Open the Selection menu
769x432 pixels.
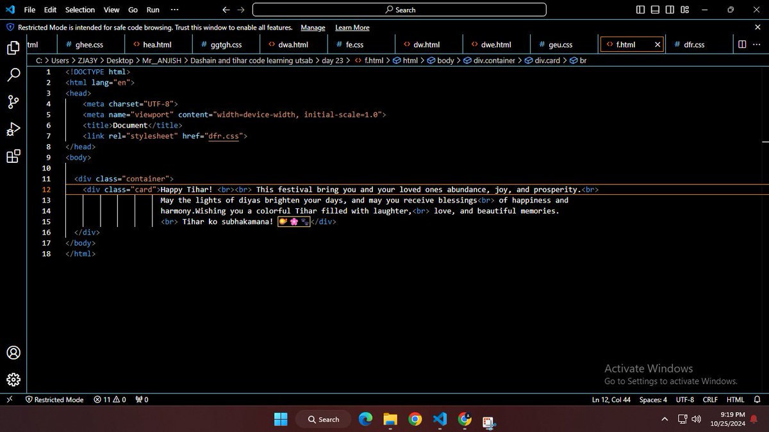(80, 10)
